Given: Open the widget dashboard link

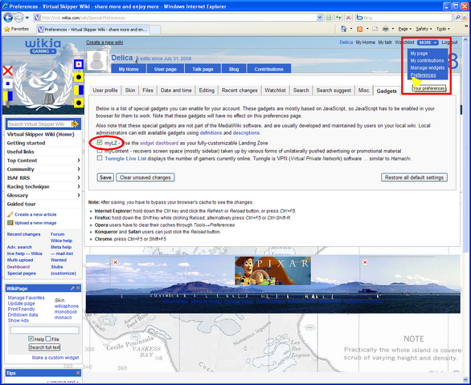Looking at the screenshot, I should [x=159, y=143].
